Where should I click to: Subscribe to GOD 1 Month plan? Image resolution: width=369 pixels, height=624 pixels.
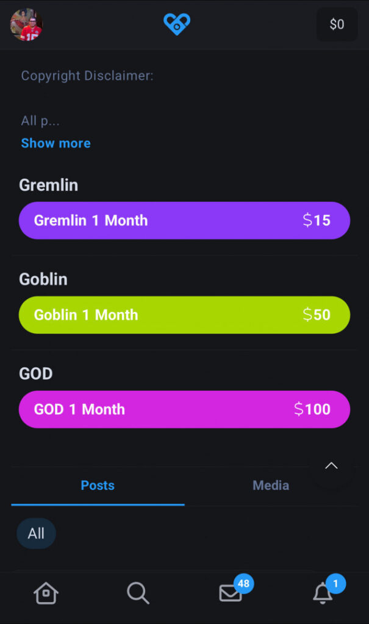pos(184,409)
